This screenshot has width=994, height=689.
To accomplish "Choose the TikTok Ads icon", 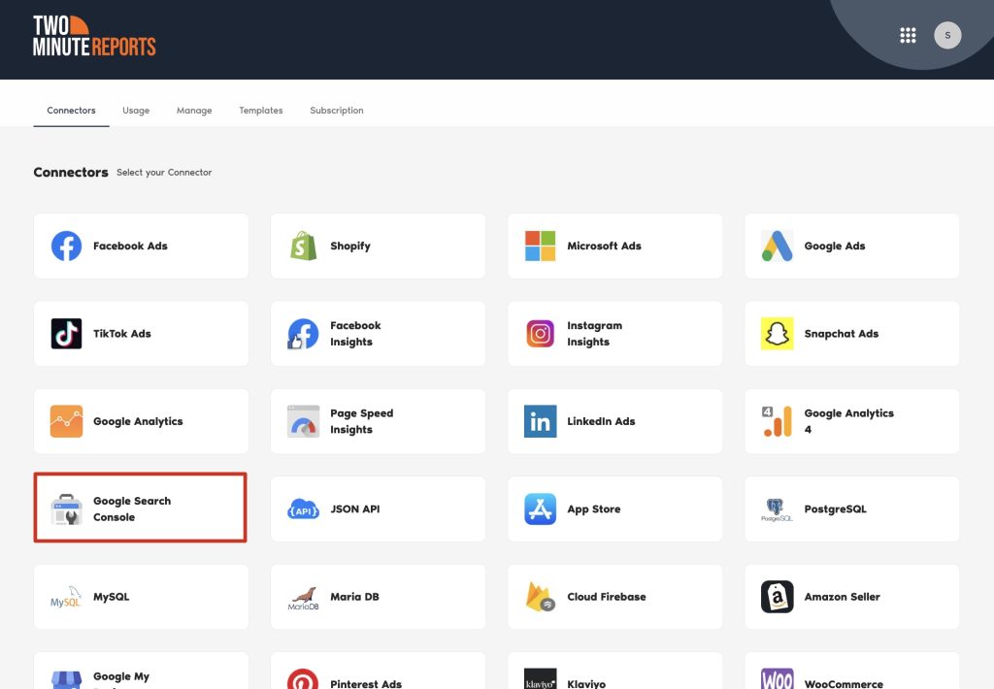I will click(x=67, y=334).
